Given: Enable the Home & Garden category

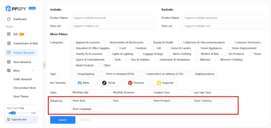Looking at the screenshot, I should [x=168, y=48].
